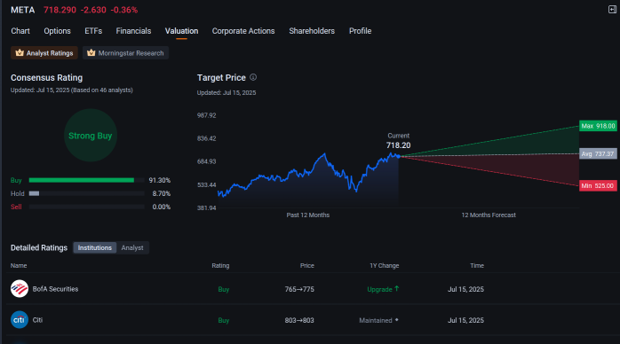This screenshot has width=620, height=344.
Task: Click the Maintained indicator icon for Citi
Action: (x=396, y=320)
